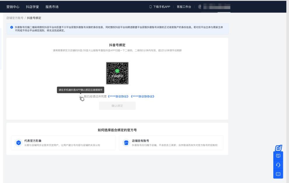Click the headset customer service icon
This screenshot has height=183, width=289.
(278, 165)
